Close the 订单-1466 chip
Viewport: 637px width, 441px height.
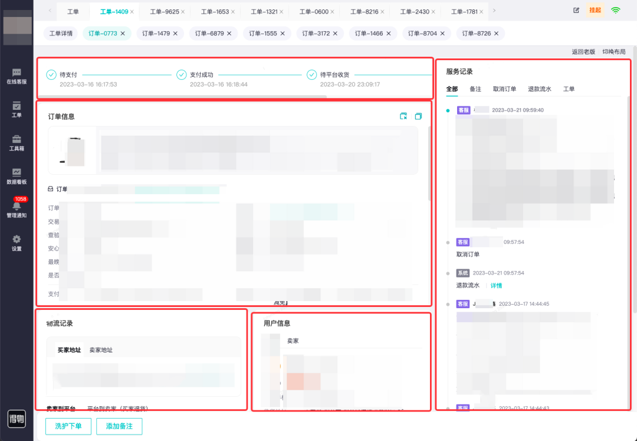click(388, 33)
